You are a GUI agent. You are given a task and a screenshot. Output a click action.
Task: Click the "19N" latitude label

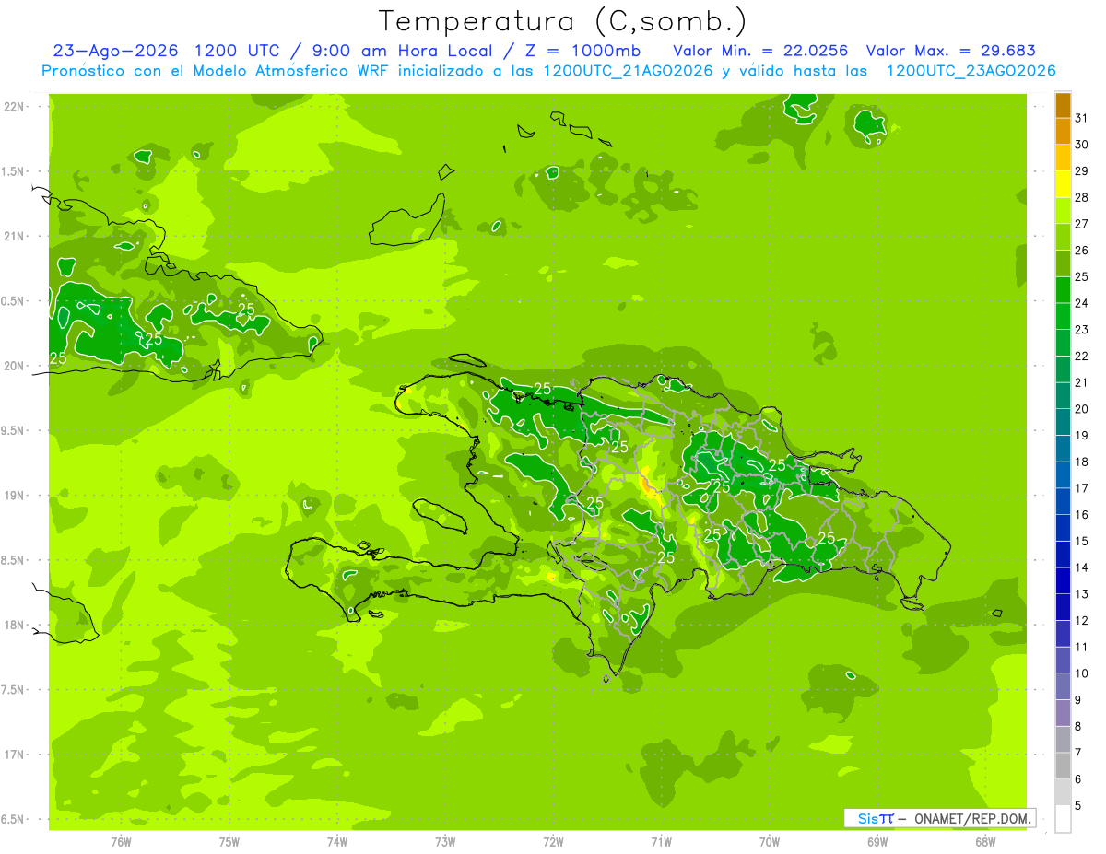click(x=16, y=496)
